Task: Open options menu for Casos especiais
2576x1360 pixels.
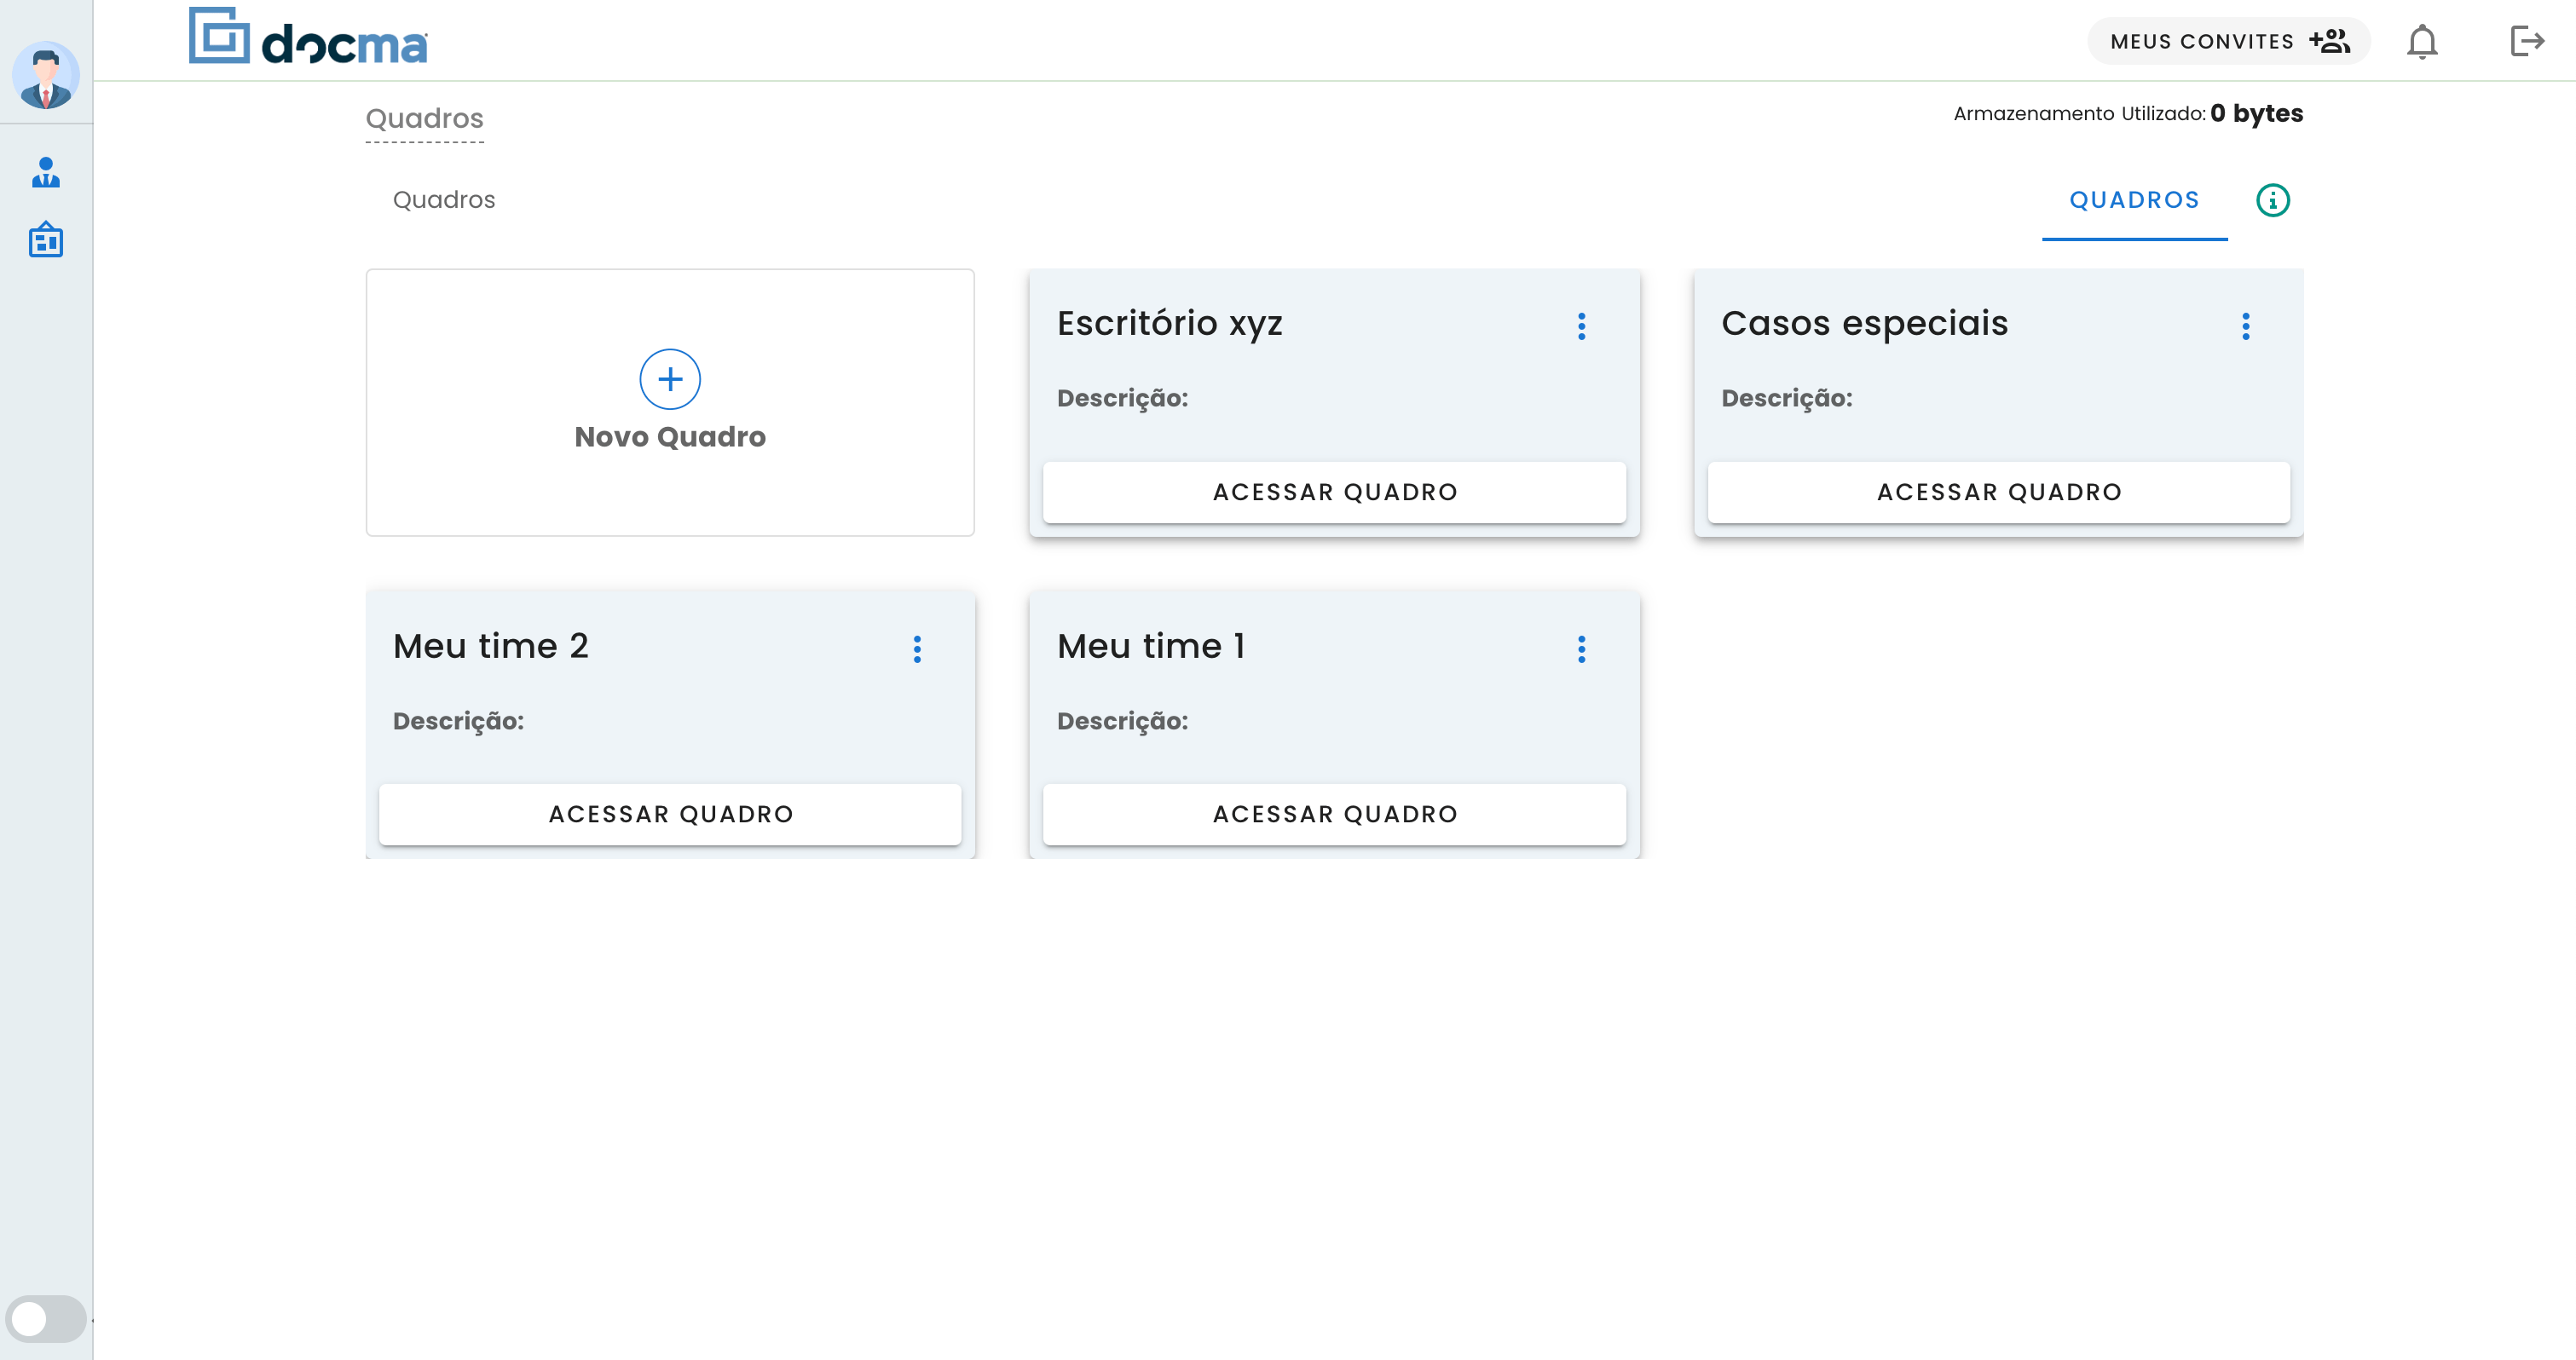Action: (2245, 326)
